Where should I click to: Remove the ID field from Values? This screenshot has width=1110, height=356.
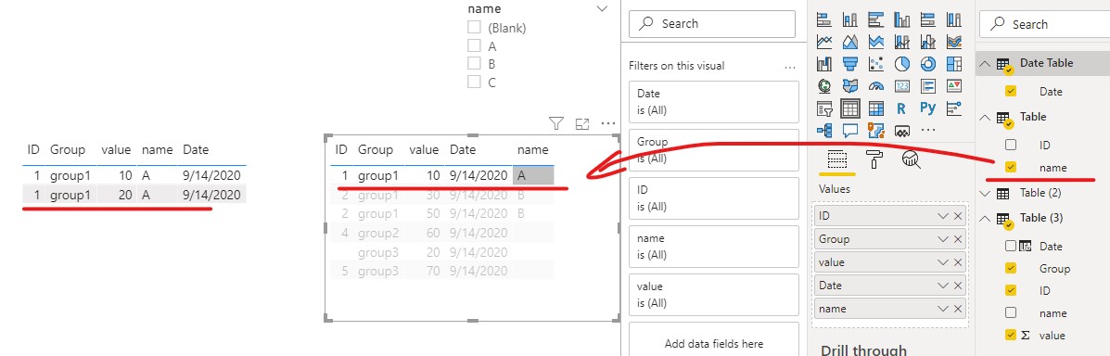[x=958, y=216]
